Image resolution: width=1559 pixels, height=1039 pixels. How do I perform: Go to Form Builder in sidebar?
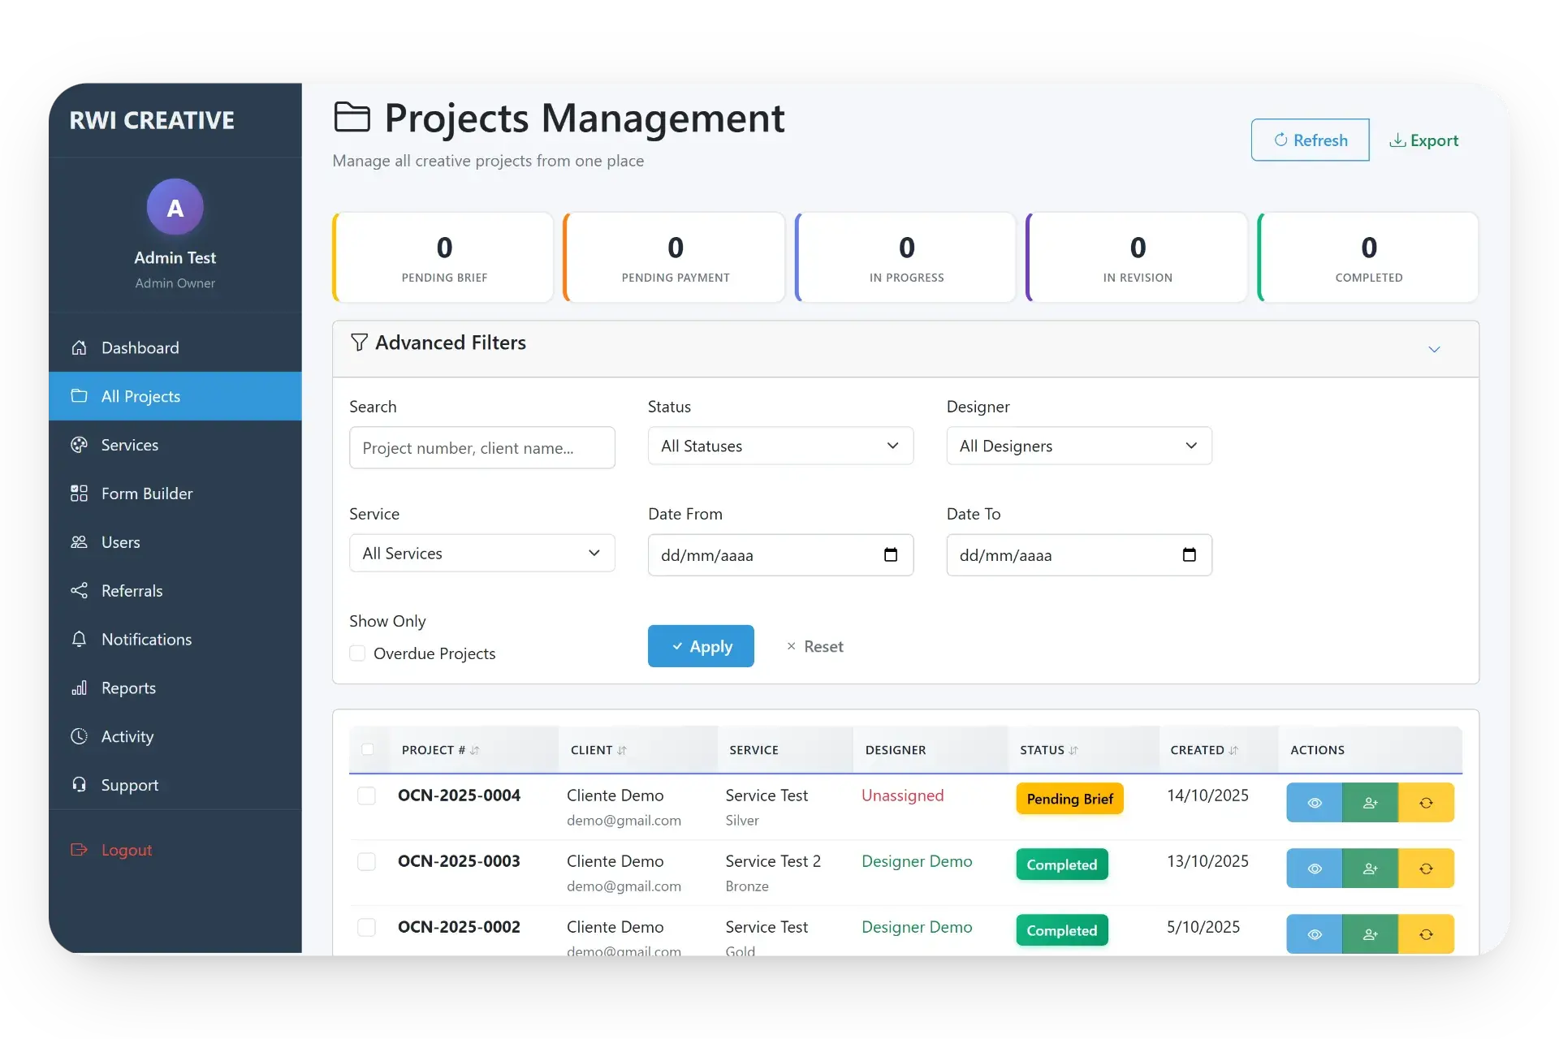146,494
